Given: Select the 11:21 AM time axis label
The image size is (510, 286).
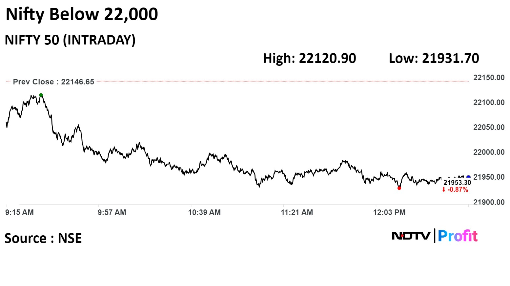Looking at the screenshot, I should click(297, 212).
